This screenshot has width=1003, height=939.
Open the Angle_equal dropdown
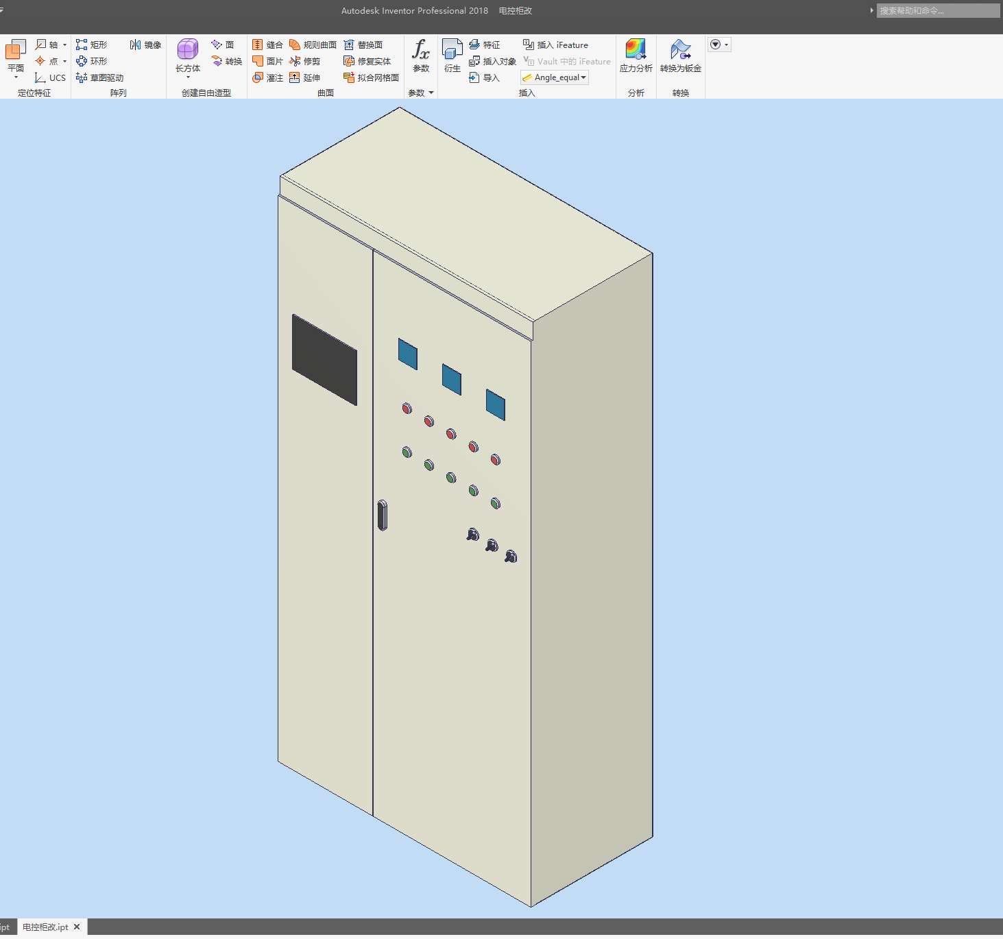555,77
